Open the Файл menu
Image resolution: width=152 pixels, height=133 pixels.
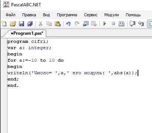[x=10, y=15]
